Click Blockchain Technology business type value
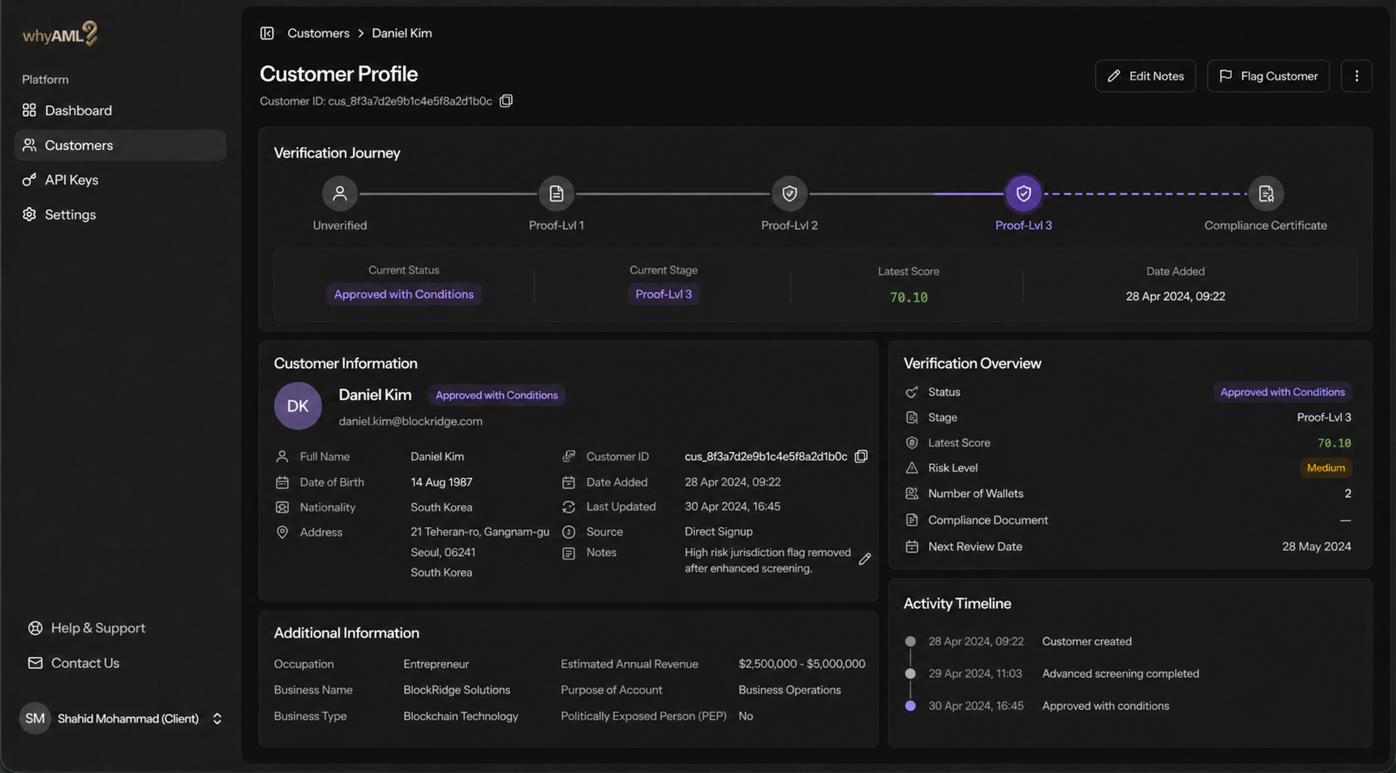The height and width of the screenshot is (773, 1396). pyautogui.click(x=460, y=717)
